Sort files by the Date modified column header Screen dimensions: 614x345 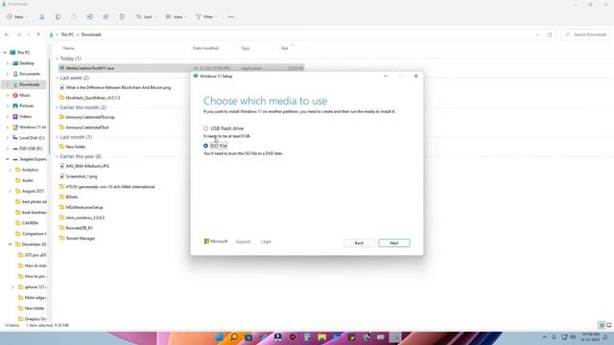[205, 48]
